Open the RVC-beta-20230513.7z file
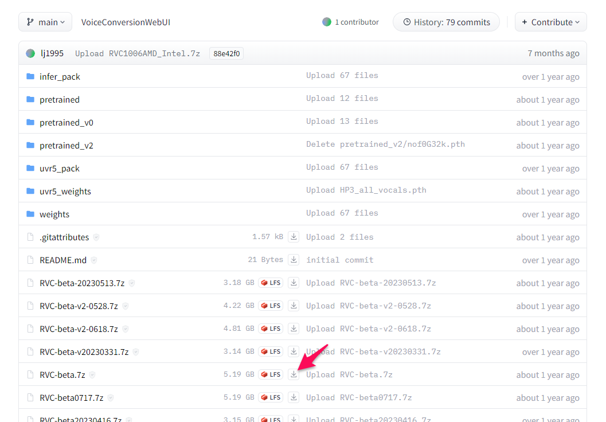The width and height of the screenshot is (606, 422). coord(82,283)
